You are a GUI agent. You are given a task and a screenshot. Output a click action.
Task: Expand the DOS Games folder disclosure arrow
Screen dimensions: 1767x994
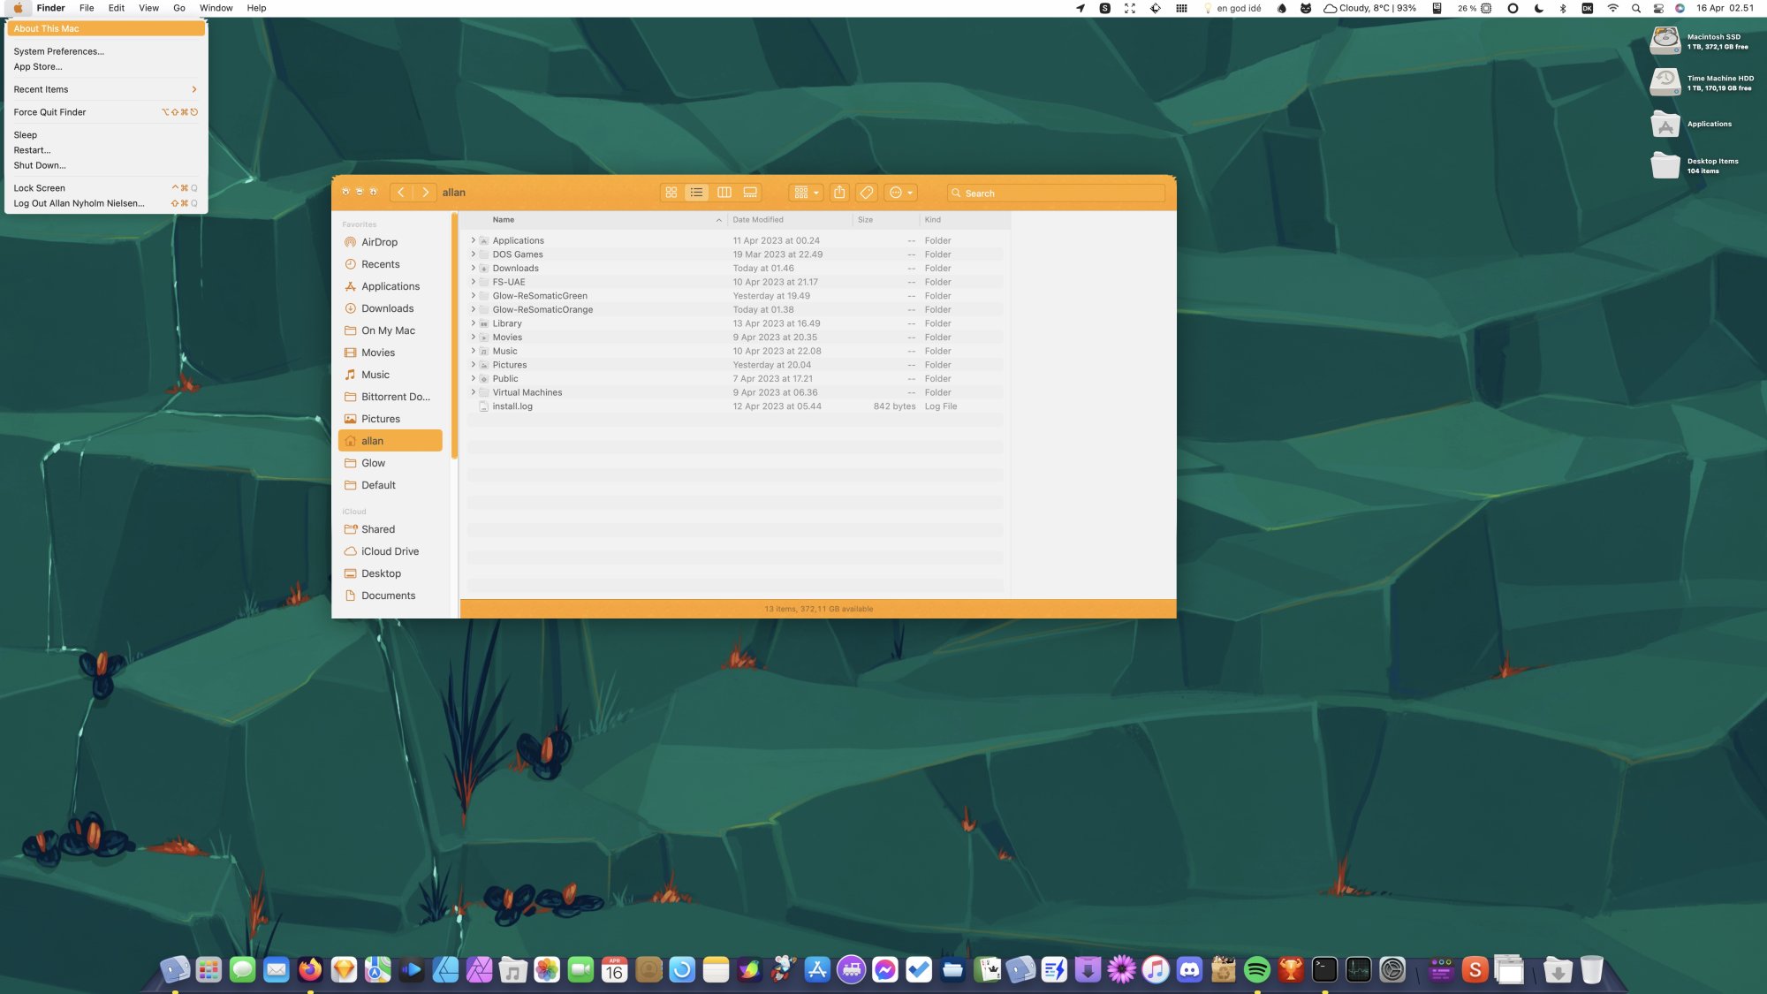473,254
